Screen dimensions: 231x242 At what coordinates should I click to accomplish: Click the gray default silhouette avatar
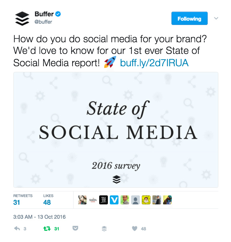click(x=135, y=200)
